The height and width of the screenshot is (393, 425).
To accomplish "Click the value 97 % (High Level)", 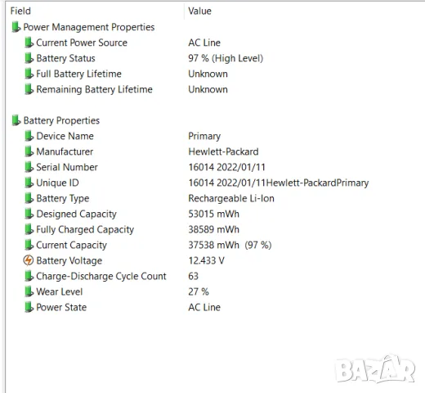I will pyautogui.click(x=226, y=58).
